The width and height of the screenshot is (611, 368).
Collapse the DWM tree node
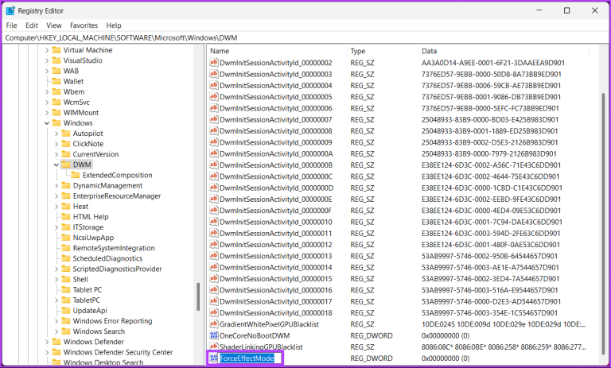click(x=56, y=165)
